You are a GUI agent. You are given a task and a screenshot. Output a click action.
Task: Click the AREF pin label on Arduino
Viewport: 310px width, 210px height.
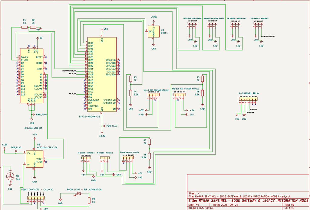tap(40, 69)
